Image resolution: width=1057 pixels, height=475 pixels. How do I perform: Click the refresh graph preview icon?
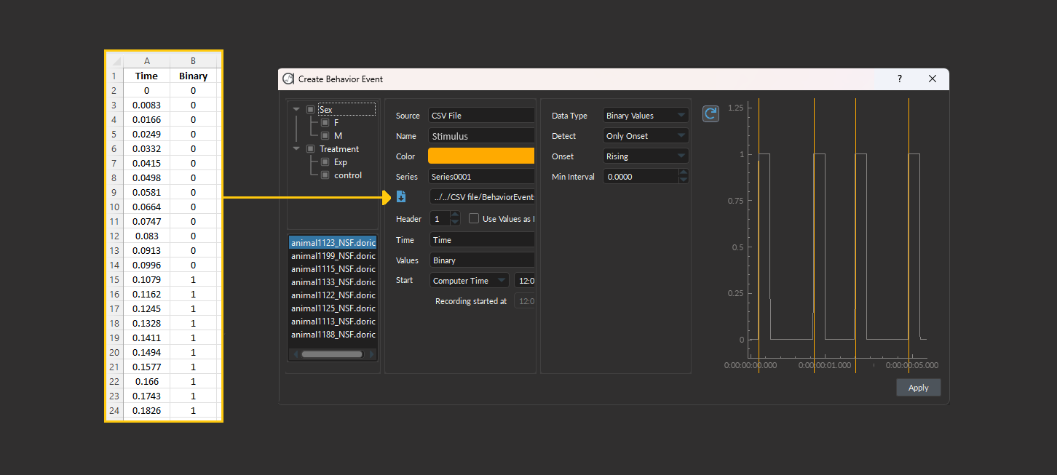[710, 114]
